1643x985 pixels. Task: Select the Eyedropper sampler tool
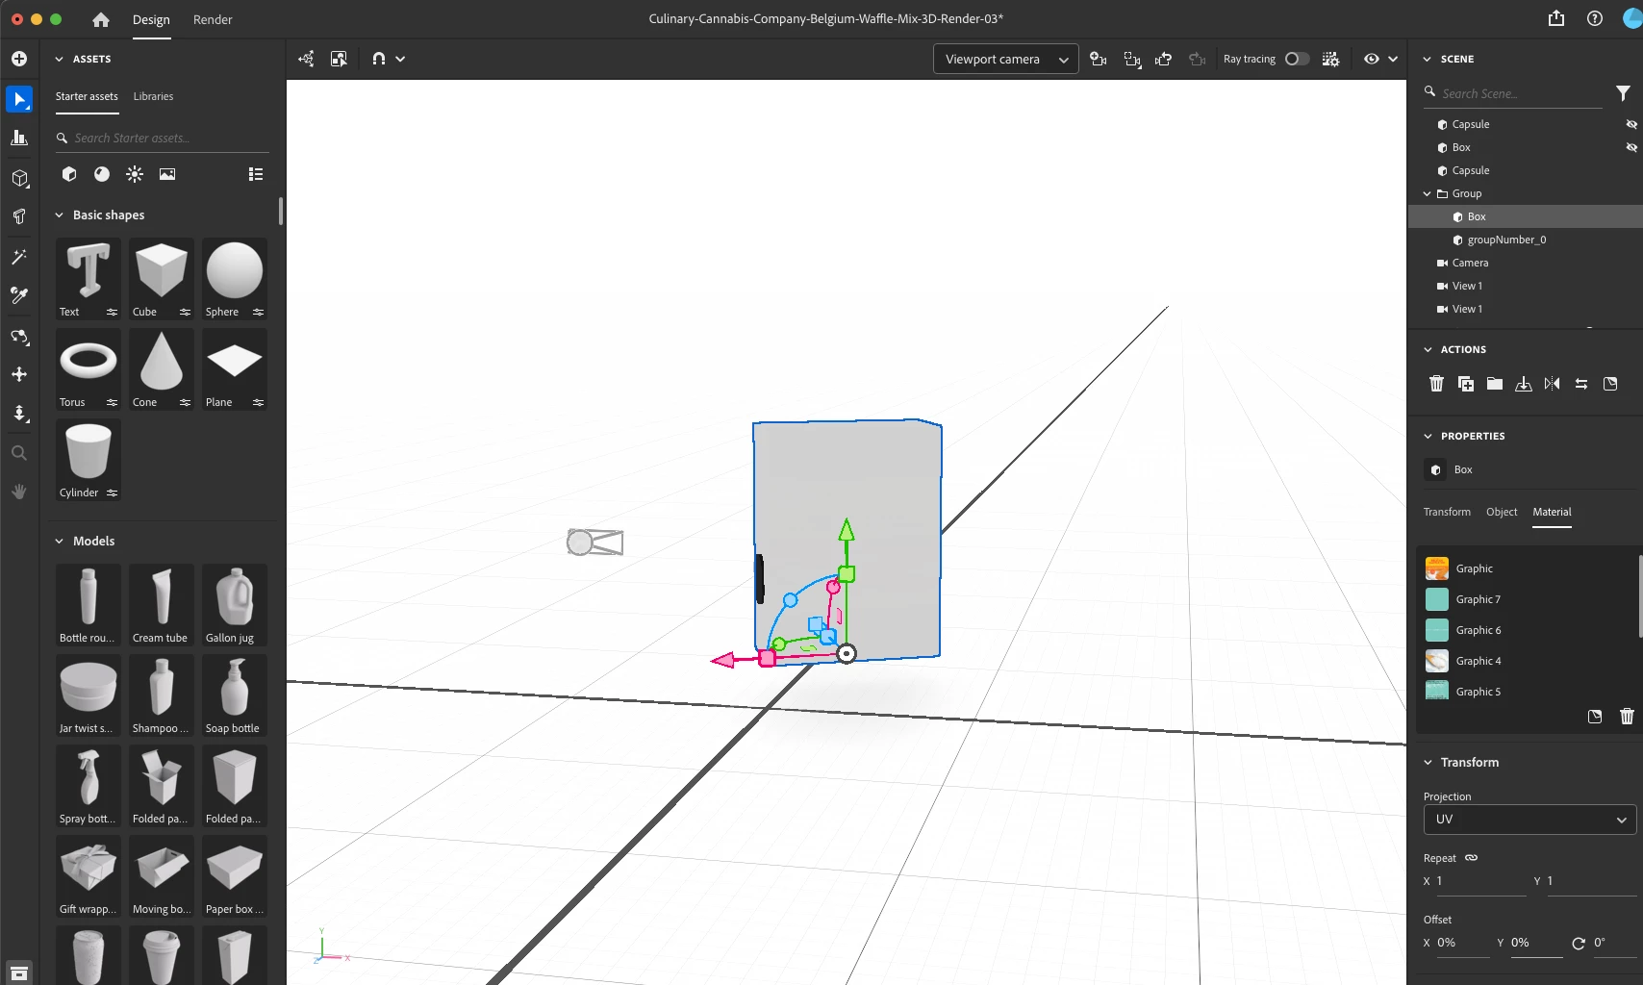19,295
